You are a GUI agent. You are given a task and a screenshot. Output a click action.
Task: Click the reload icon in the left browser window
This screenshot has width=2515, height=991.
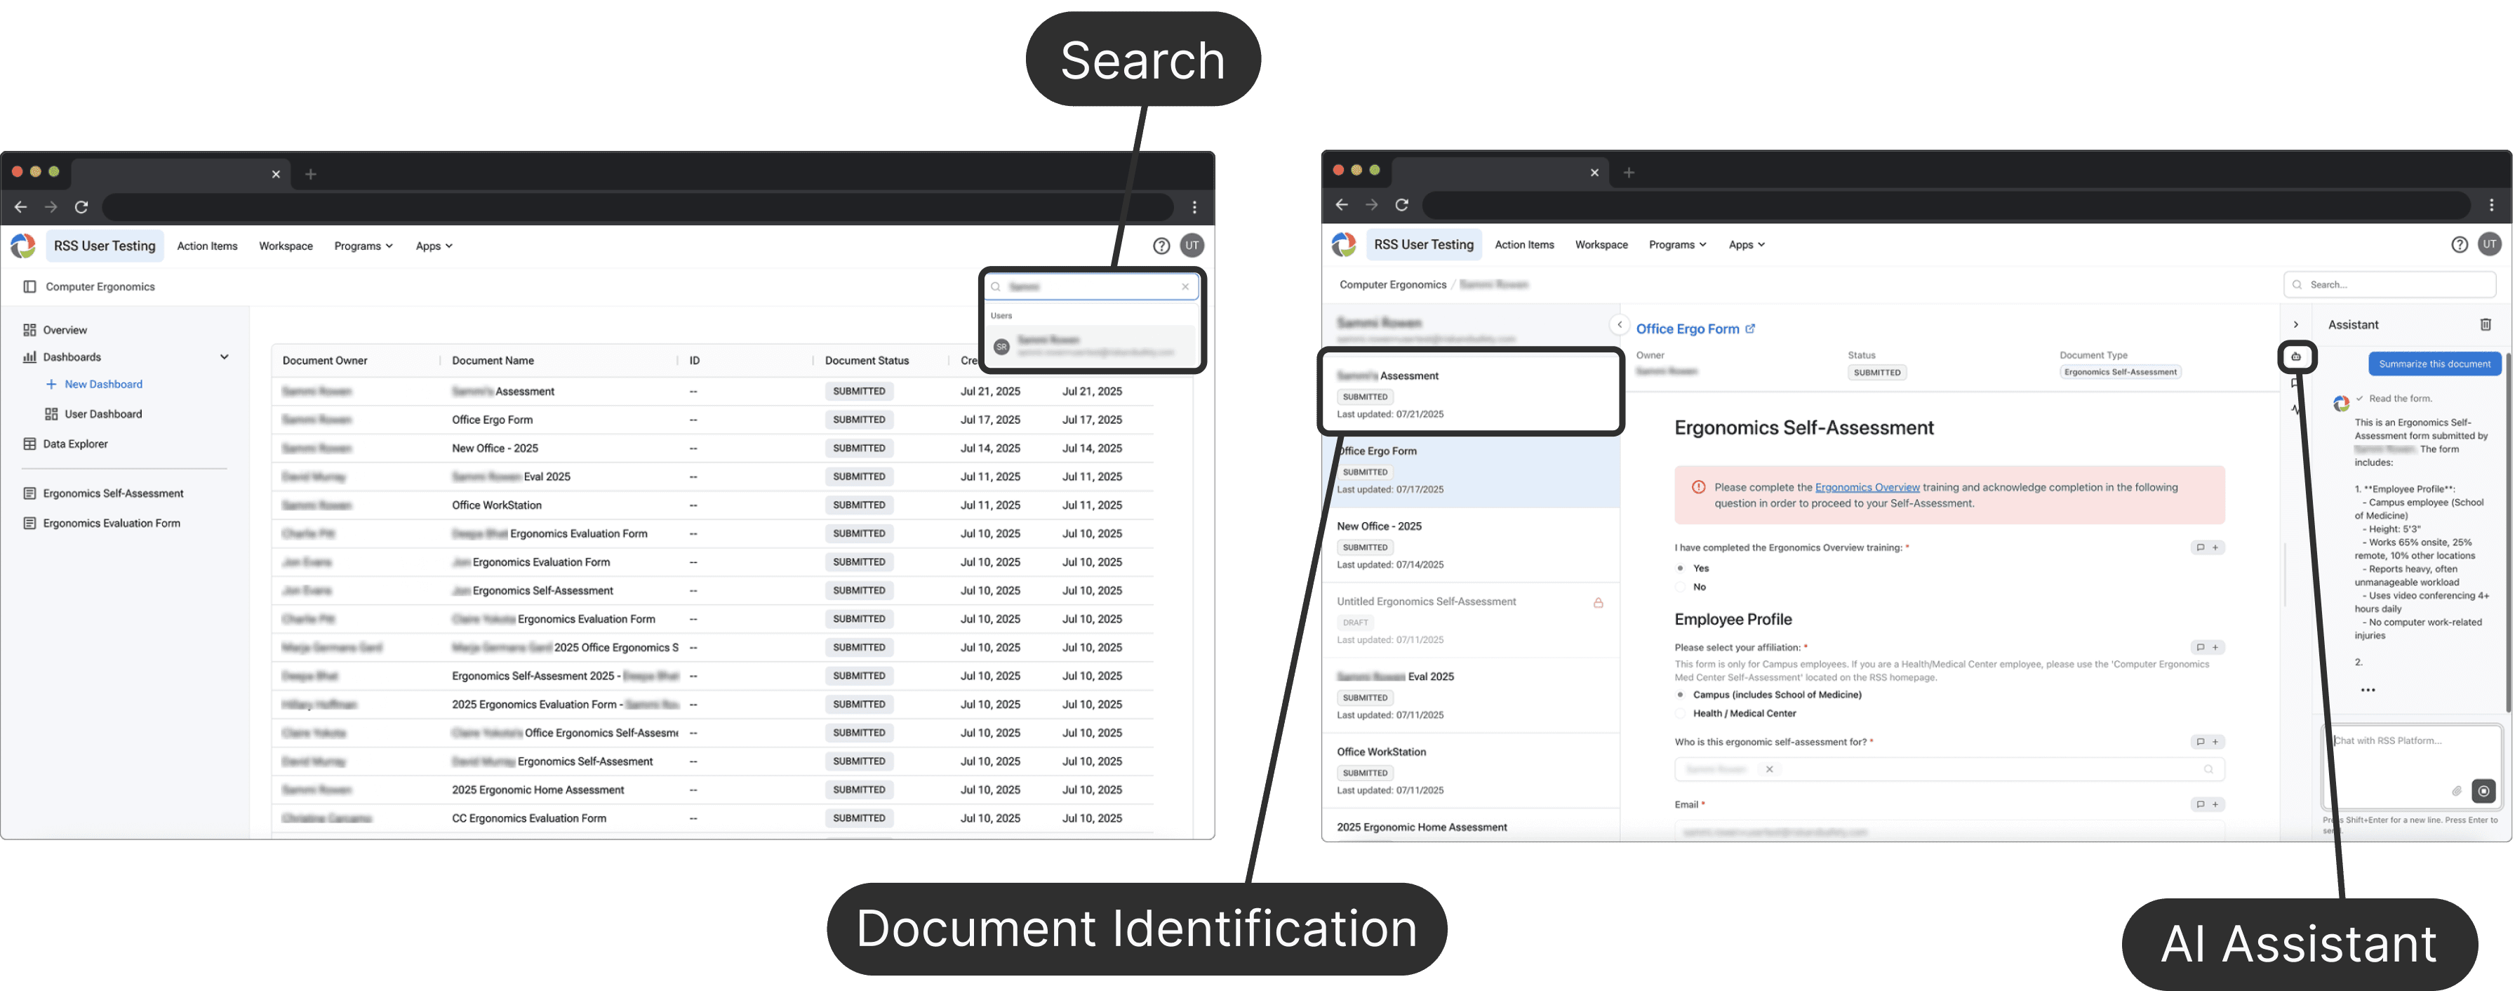point(82,207)
